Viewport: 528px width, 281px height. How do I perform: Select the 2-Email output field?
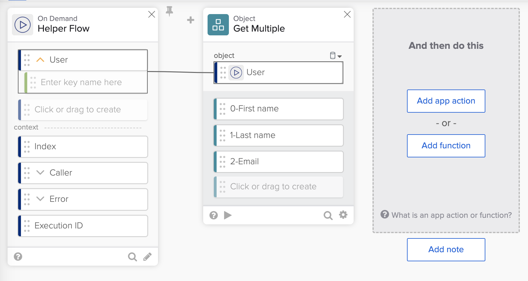point(278,162)
